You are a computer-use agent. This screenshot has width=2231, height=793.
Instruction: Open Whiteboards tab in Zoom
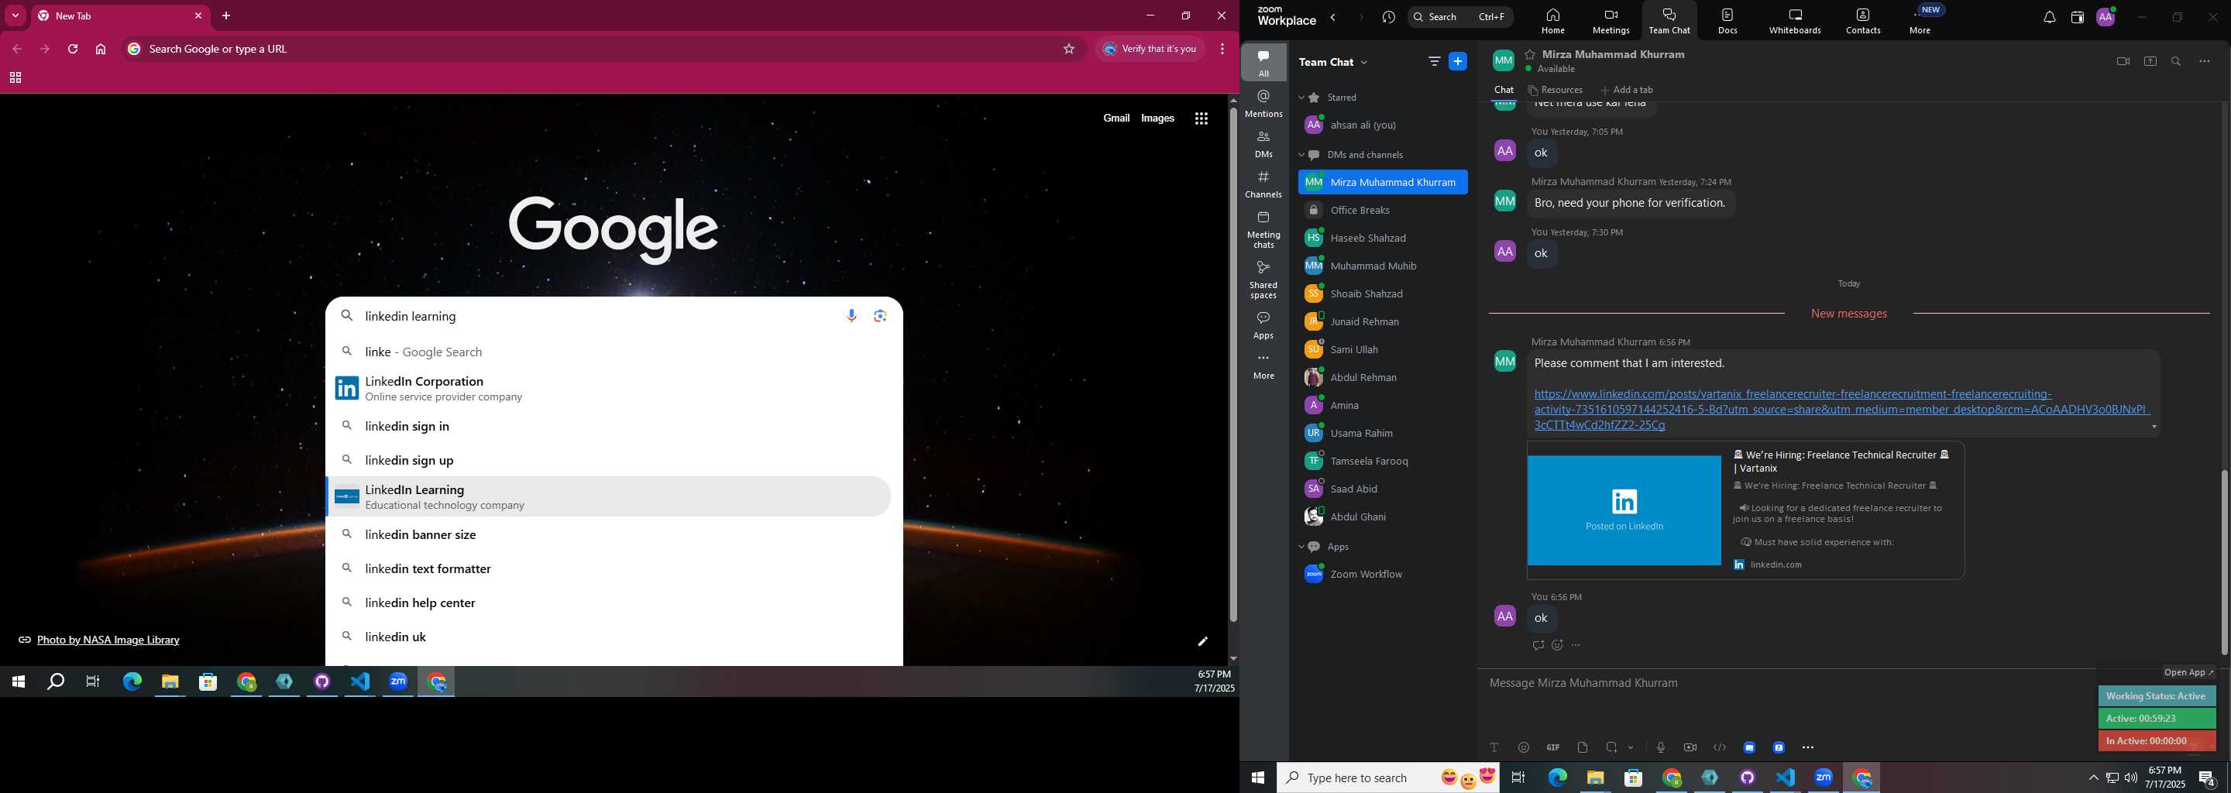1795,21
